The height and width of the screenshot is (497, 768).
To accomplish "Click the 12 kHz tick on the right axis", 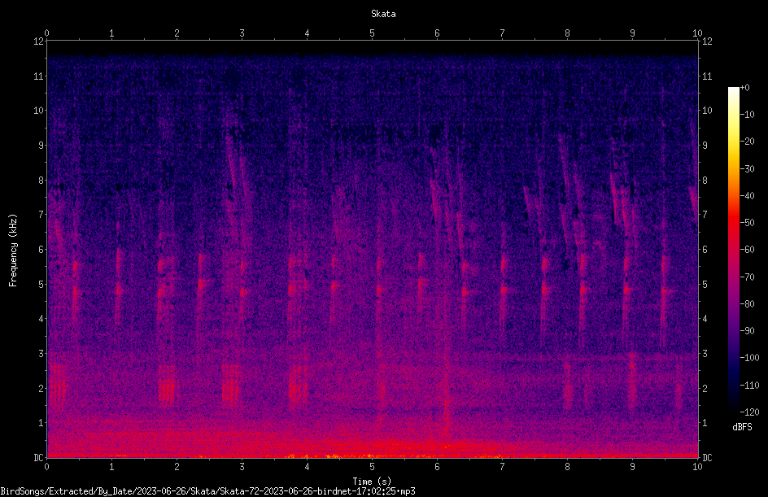I will coord(707,41).
